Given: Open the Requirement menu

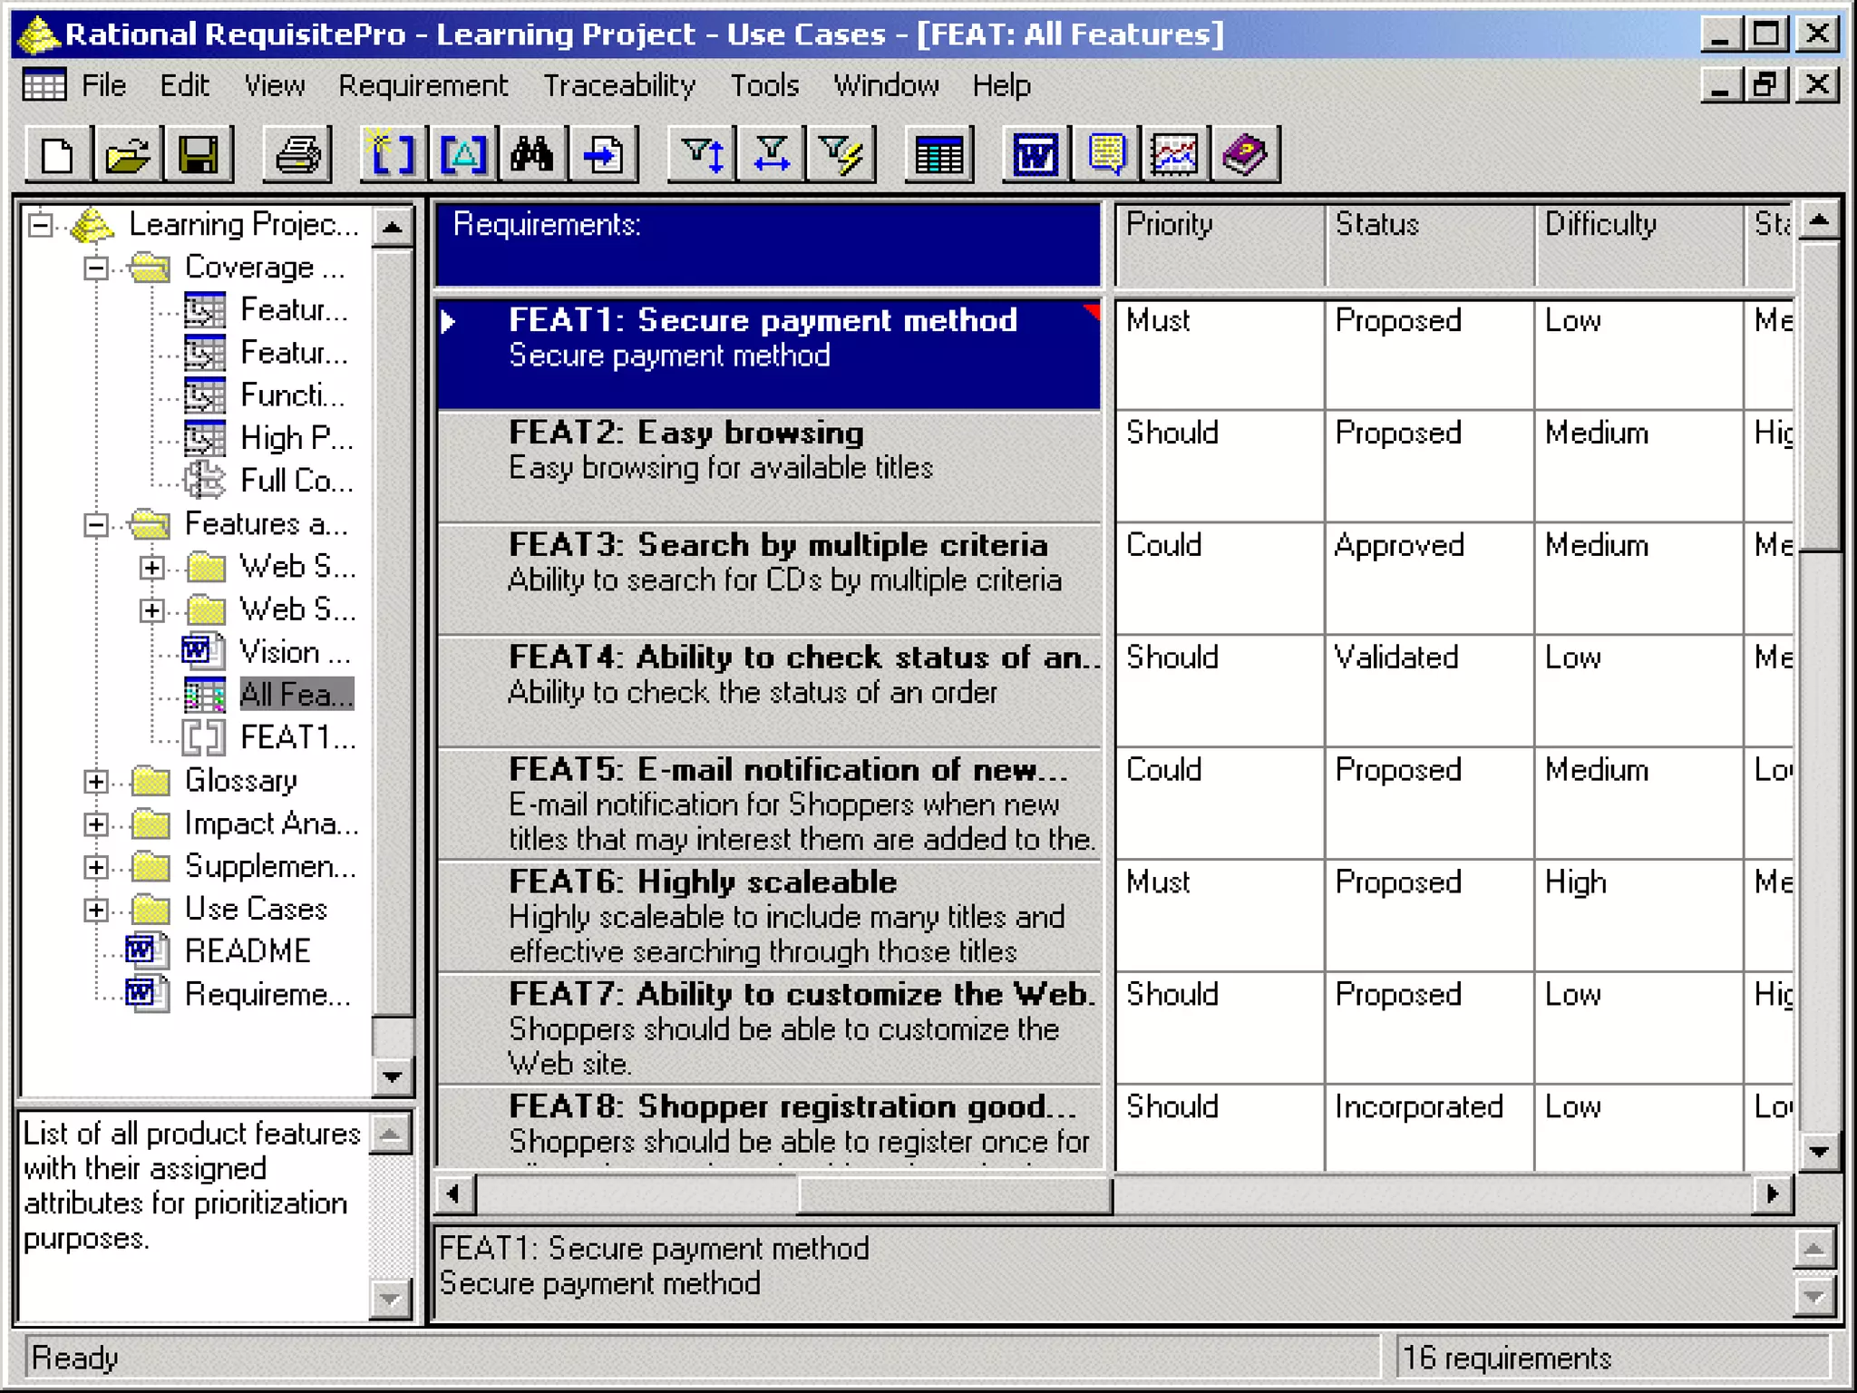Looking at the screenshot, I should 423,86.
